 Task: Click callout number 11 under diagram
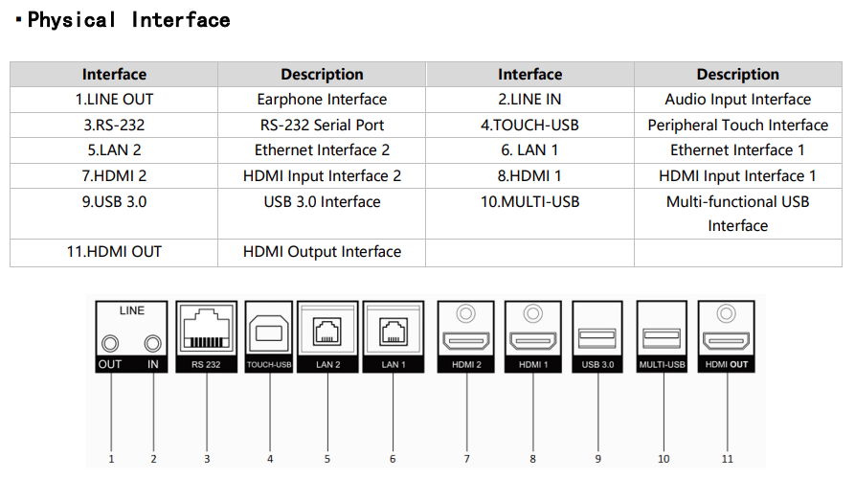pyautogui.click(x=728, y=459)
